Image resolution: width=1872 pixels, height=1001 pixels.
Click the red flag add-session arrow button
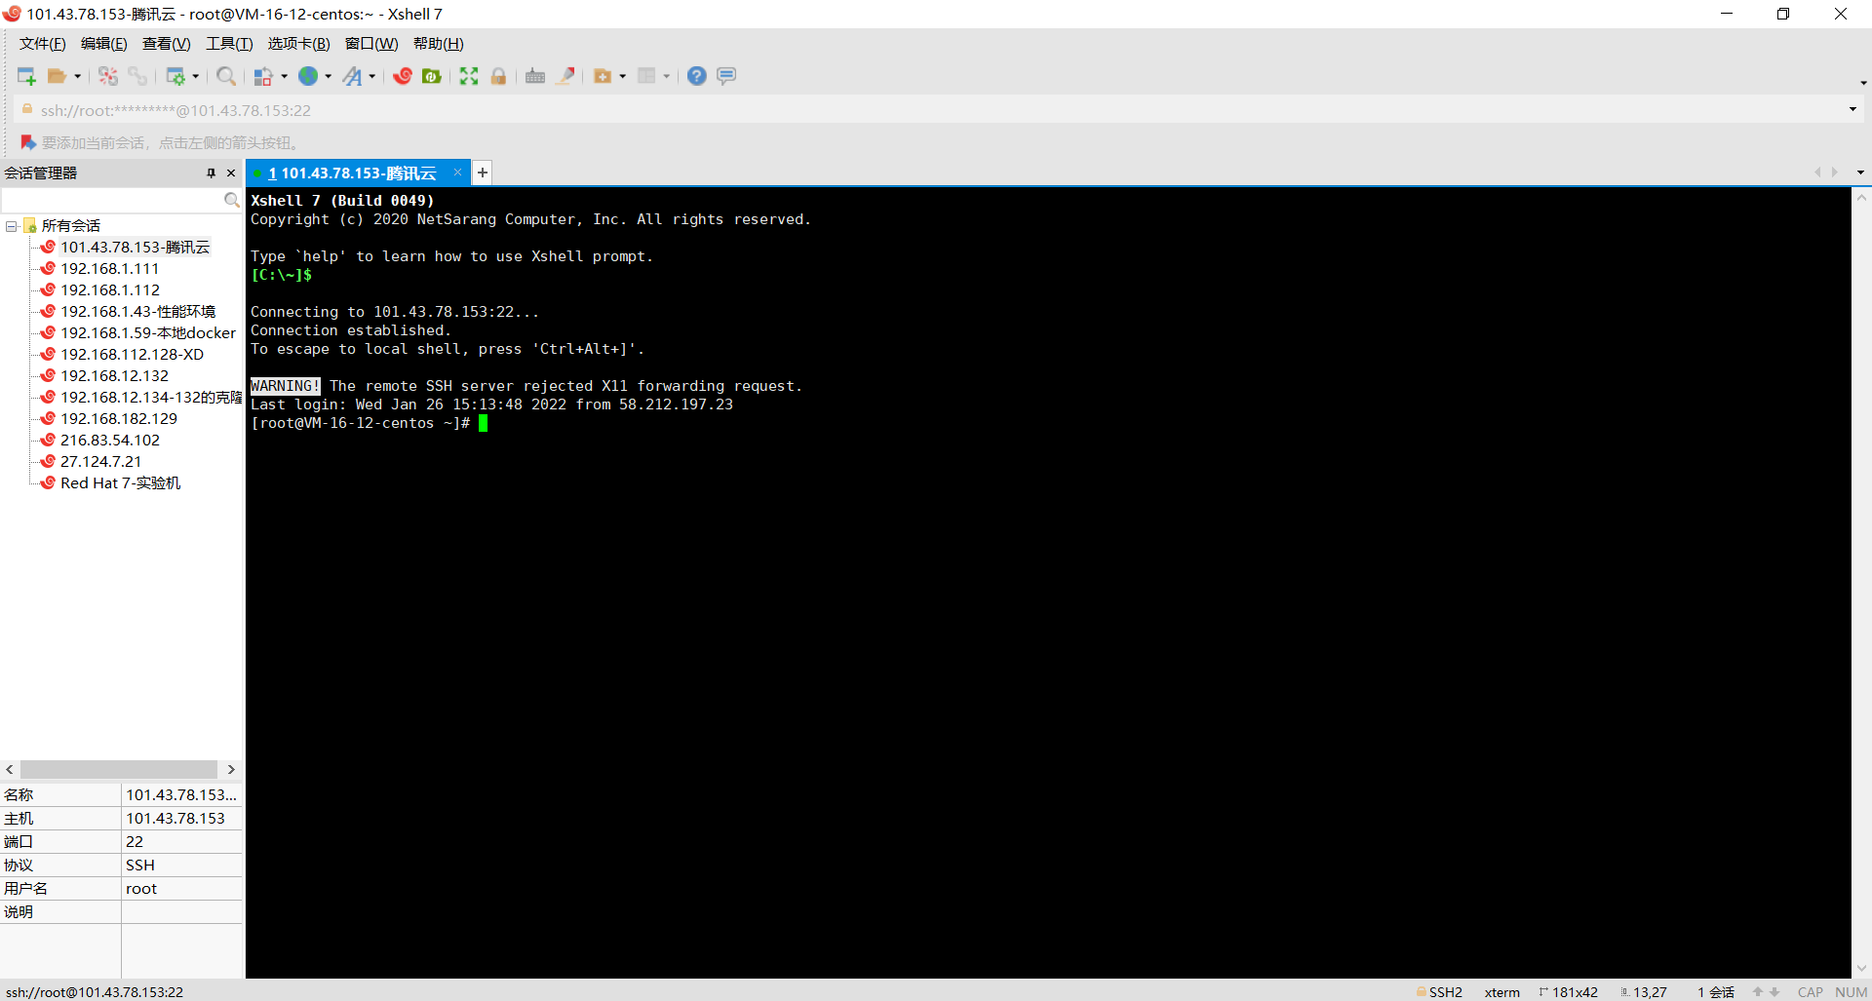coord(28,142)
